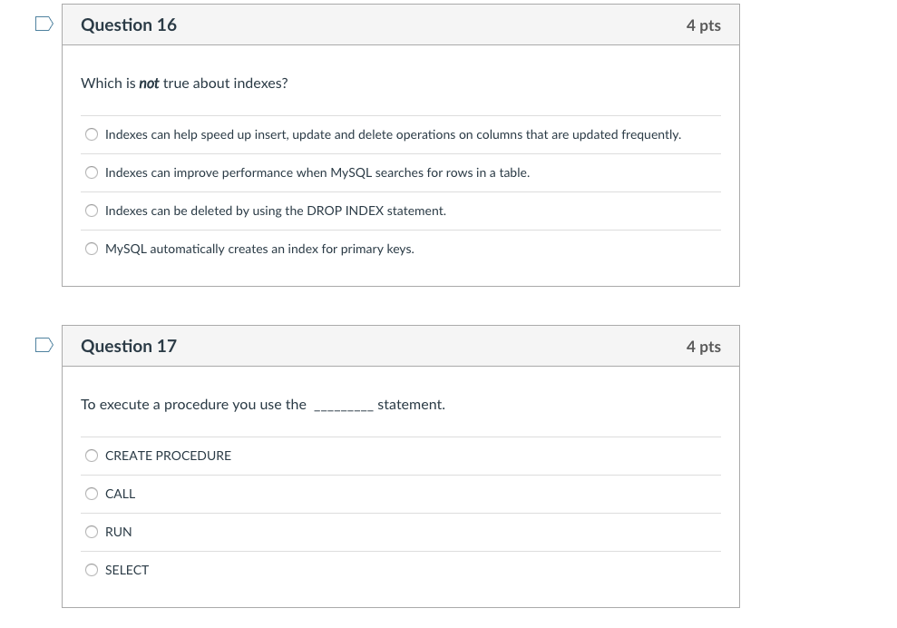Click the answer row mentioning MySQL searching rows
Viewport: 897px width, 628px height.
tap(317, 172)
